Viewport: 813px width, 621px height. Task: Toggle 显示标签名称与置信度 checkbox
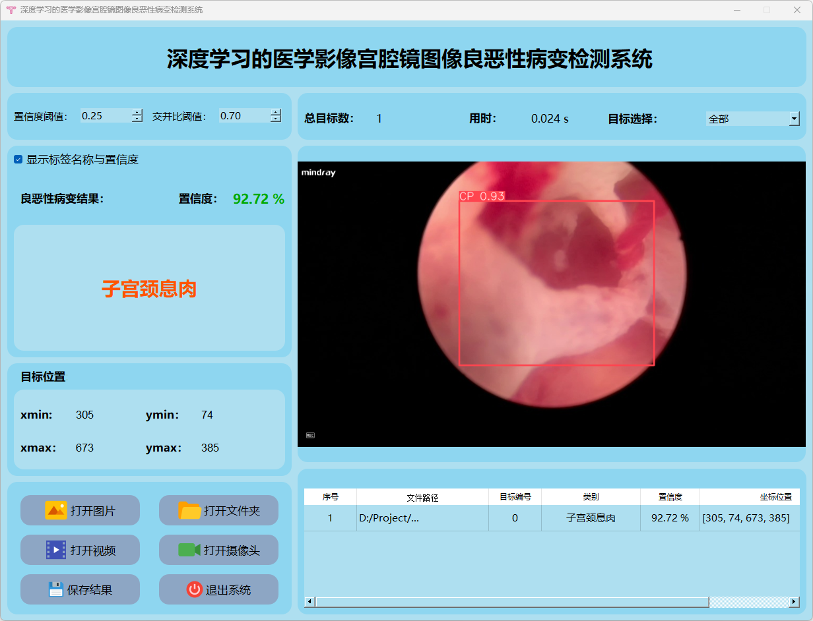point(18,160)
